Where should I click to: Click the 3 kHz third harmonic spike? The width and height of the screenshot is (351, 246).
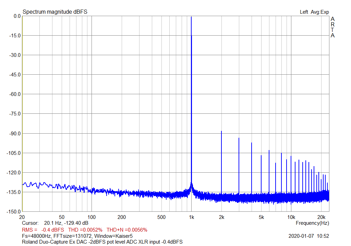pyautogui.click(x=239, y=165)
